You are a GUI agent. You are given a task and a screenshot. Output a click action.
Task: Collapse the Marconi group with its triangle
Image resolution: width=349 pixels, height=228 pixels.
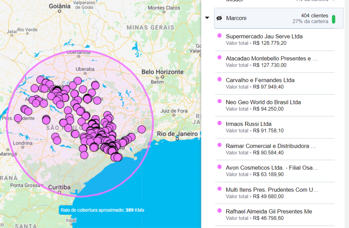pos(207,18)
